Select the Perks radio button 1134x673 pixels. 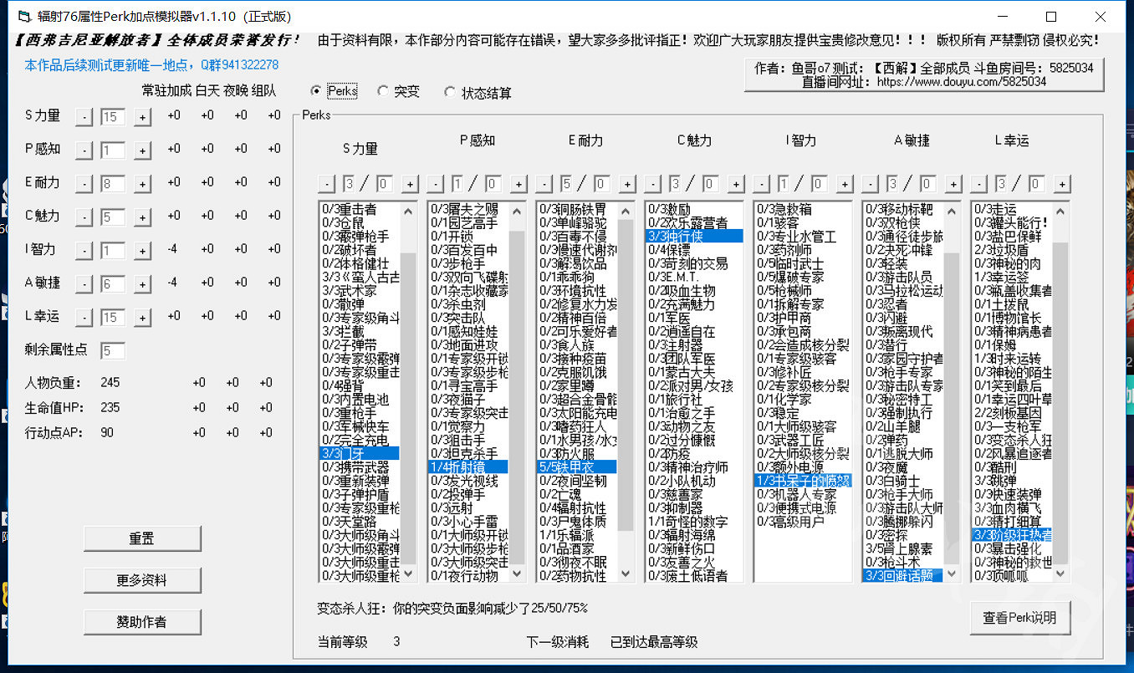[318, 92]
